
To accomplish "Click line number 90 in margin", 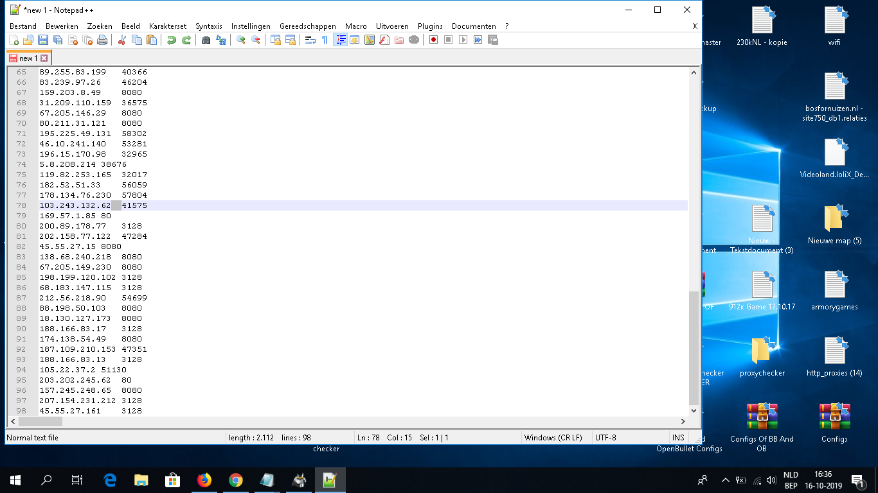I will (22, 329).
